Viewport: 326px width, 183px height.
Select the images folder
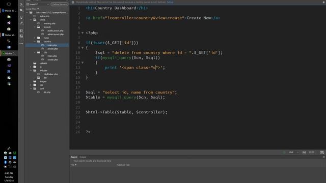click(43, 81)
